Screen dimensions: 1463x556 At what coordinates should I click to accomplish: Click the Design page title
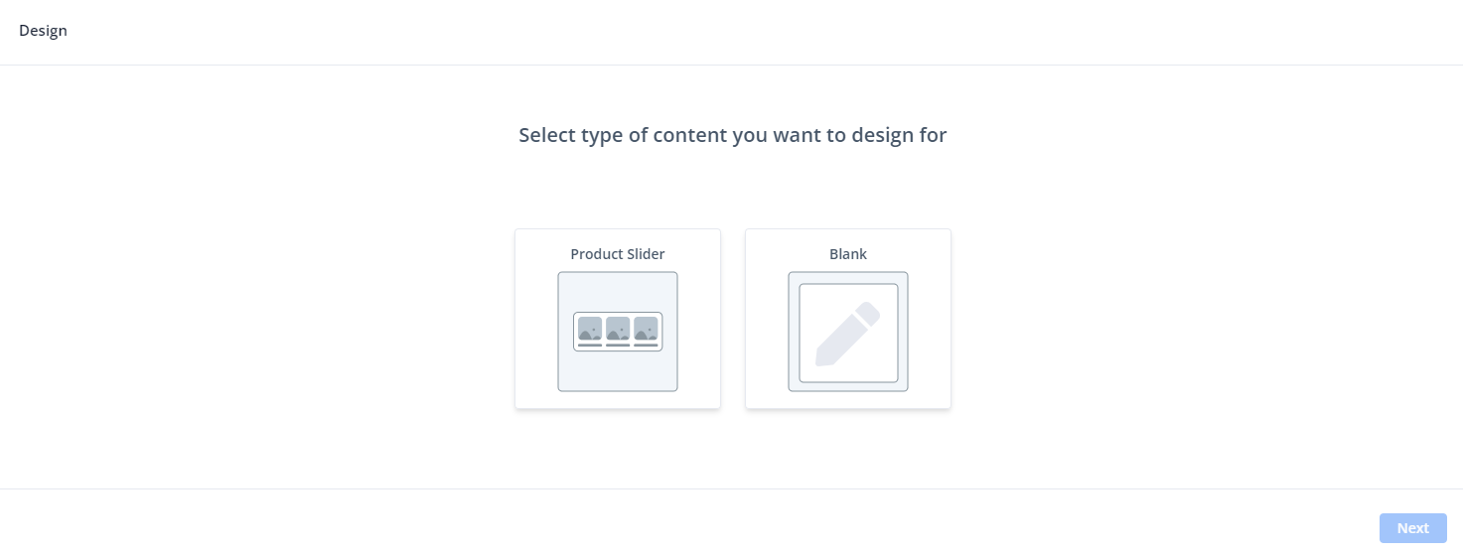(x=43, y=31)
